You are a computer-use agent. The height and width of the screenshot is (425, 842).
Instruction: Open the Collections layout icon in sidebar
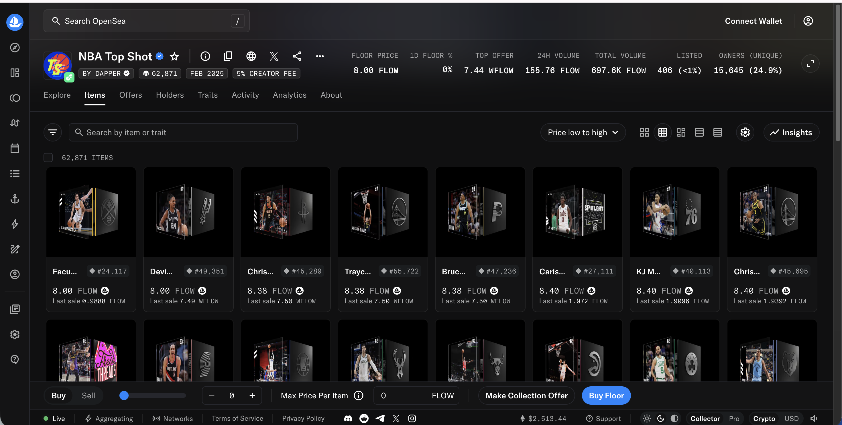[15, 72]
